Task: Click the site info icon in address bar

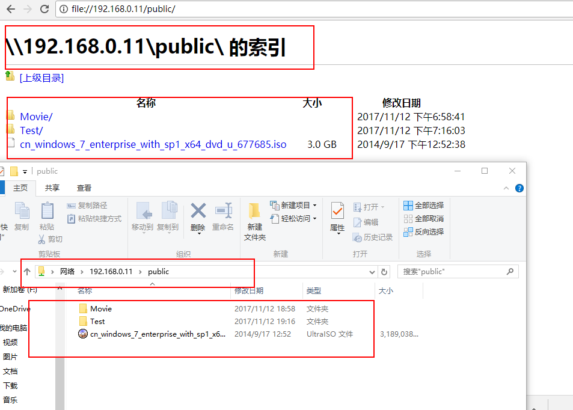Action: coord(64,9)
